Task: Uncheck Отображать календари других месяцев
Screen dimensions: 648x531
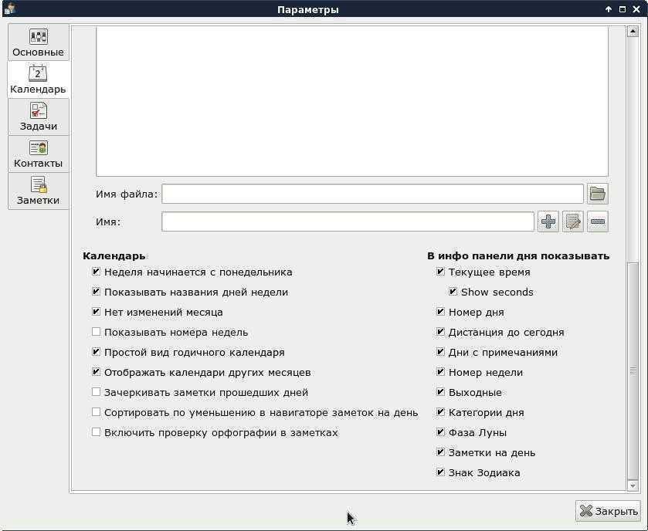Action: [x=96, y=371]
